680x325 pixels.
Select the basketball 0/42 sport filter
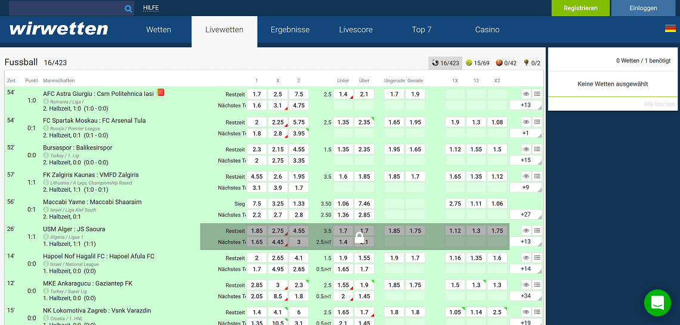point(506,63)
